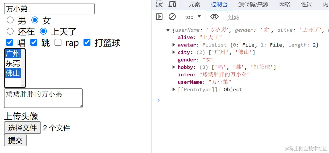The width and height of the screenshot is (329, 153).
Task: Show the console sidebar panel icon
Action: (x=159, y=17)
